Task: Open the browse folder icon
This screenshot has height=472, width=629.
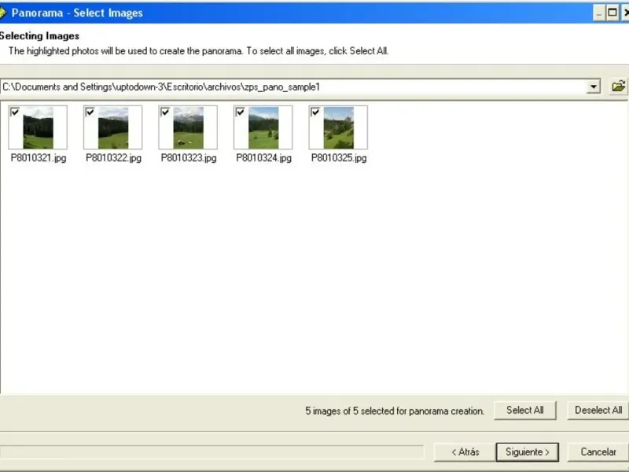Action: [x=618, y=87]
